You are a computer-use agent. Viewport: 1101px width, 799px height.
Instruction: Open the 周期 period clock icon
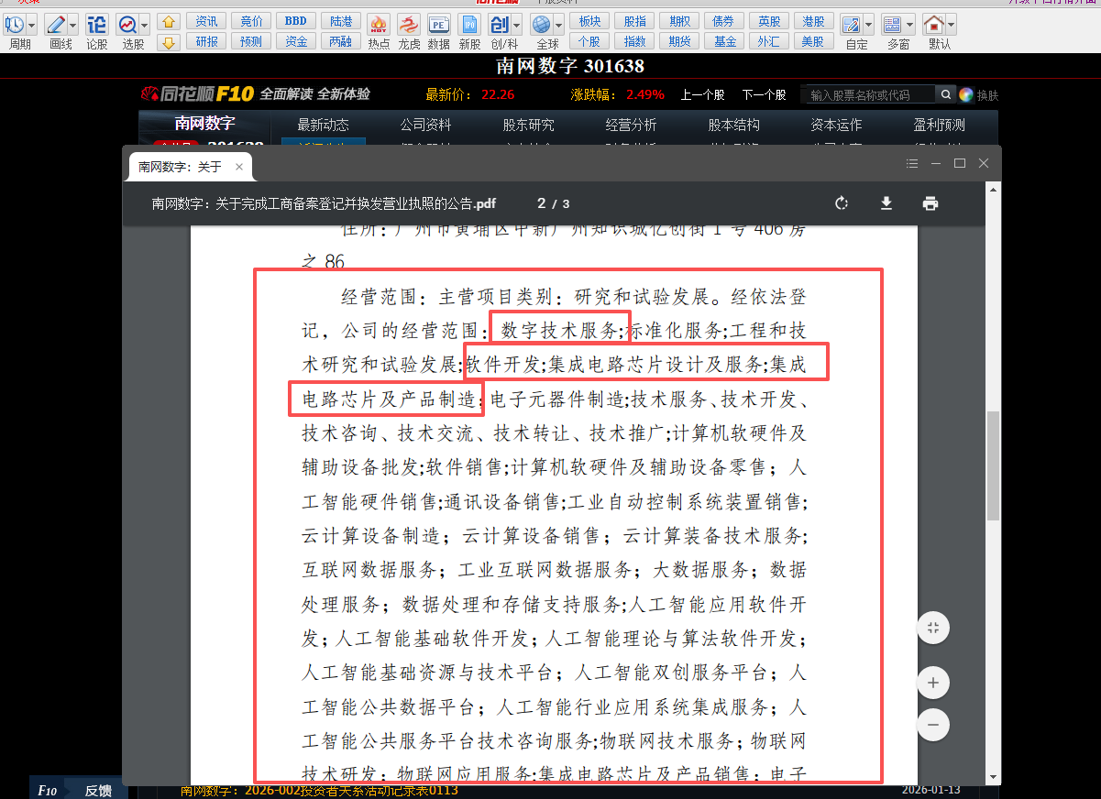click(x=14, y=25)
